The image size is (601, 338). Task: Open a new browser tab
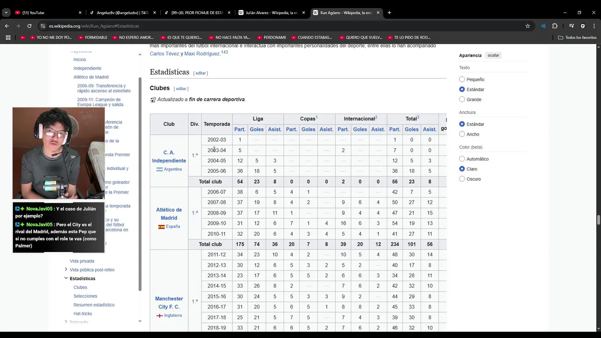[x=389, y=13]
